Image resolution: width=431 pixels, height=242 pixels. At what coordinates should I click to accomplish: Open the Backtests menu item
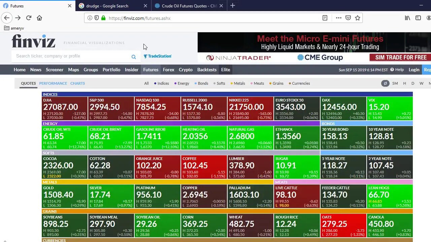click(x=207, y=70)
